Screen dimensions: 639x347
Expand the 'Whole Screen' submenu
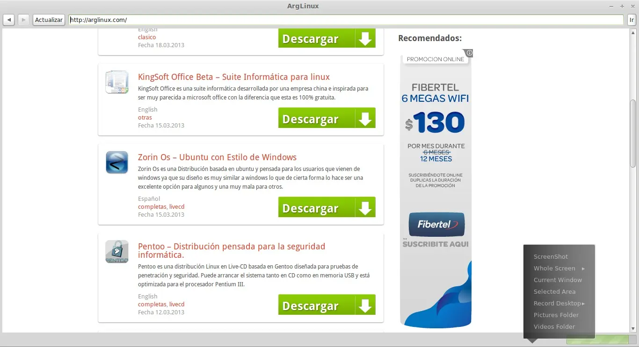(559, 269)
